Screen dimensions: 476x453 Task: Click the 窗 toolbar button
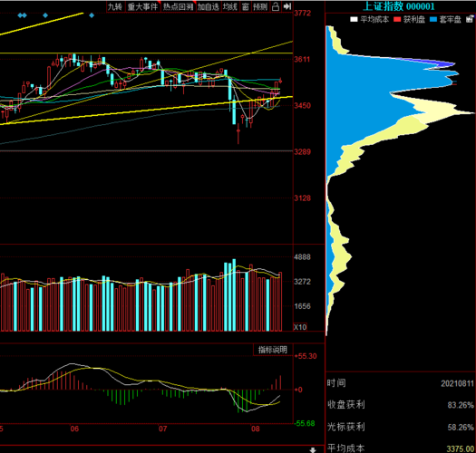246,6
